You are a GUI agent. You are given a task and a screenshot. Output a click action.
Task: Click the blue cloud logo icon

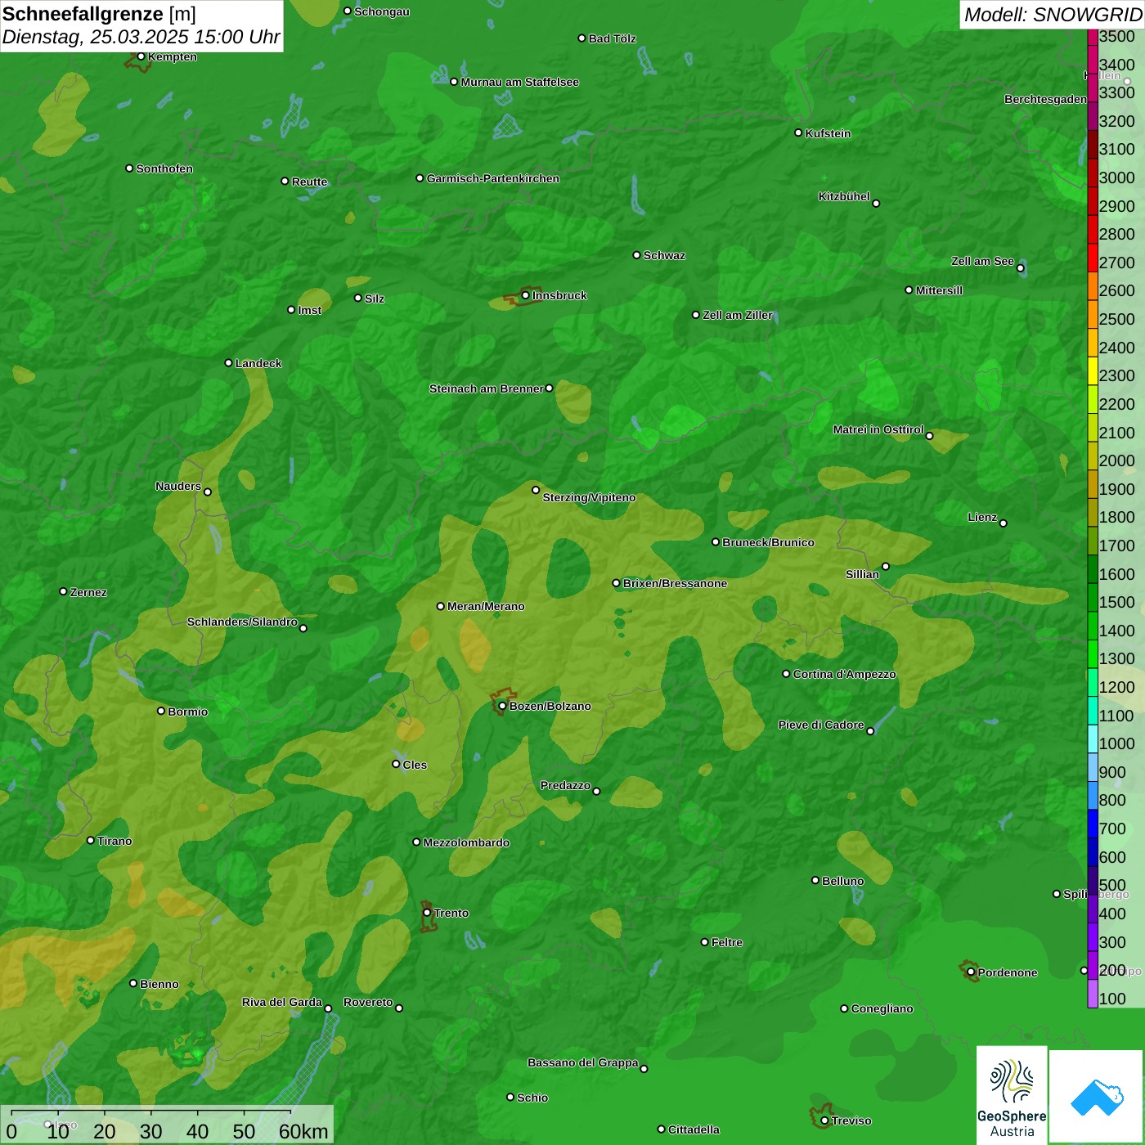1097,1096
